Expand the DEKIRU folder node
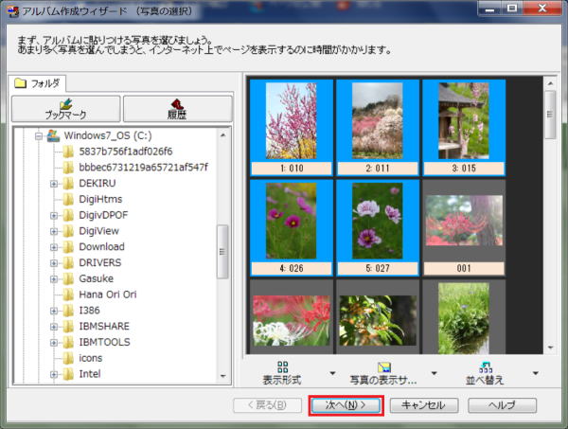 (54, 184)
